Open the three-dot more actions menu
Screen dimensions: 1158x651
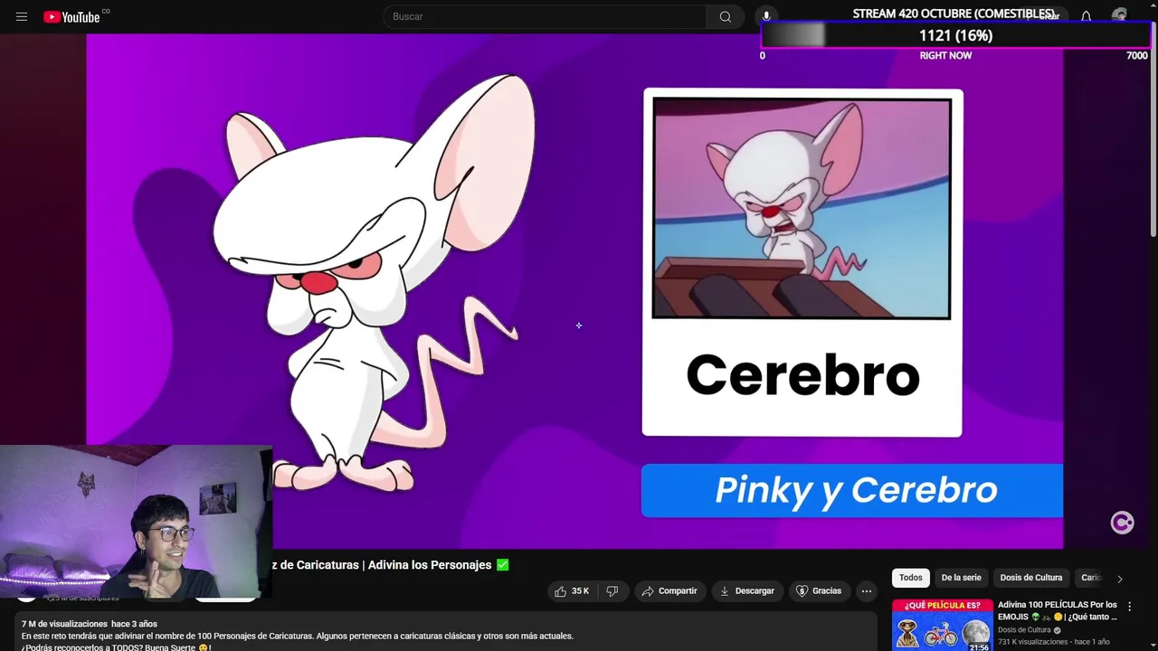tap(866, 590)
